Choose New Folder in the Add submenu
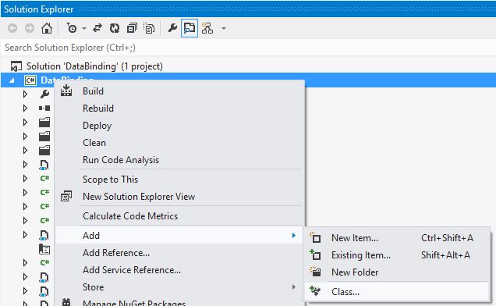 [397, 272]
